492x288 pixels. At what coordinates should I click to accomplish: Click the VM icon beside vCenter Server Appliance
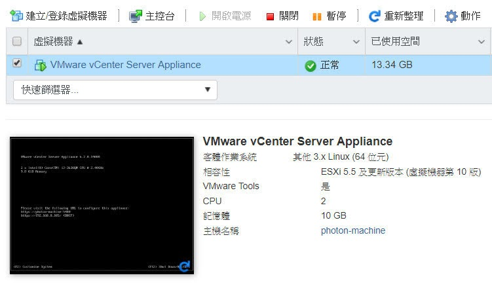coord(41,65)
